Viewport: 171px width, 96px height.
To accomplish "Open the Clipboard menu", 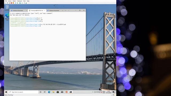I will 20,1.
